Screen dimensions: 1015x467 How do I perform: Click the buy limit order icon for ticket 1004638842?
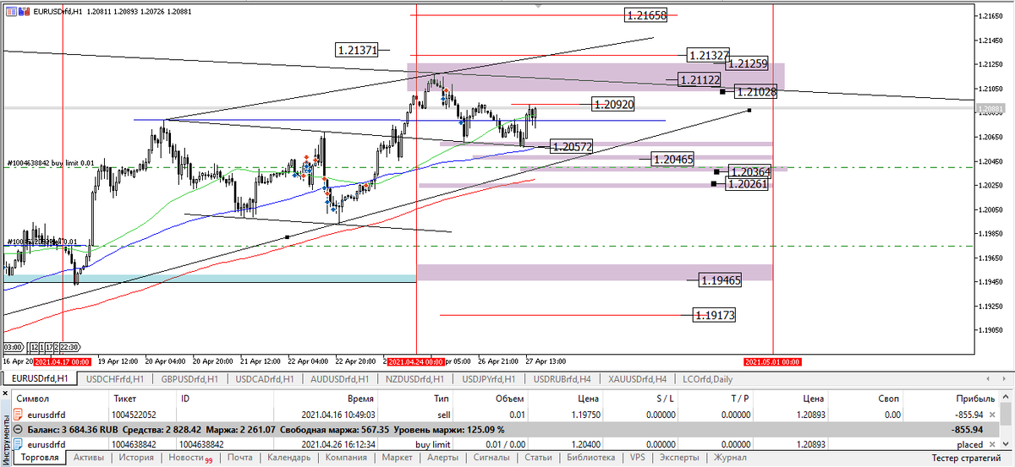(x=18, y=444)
